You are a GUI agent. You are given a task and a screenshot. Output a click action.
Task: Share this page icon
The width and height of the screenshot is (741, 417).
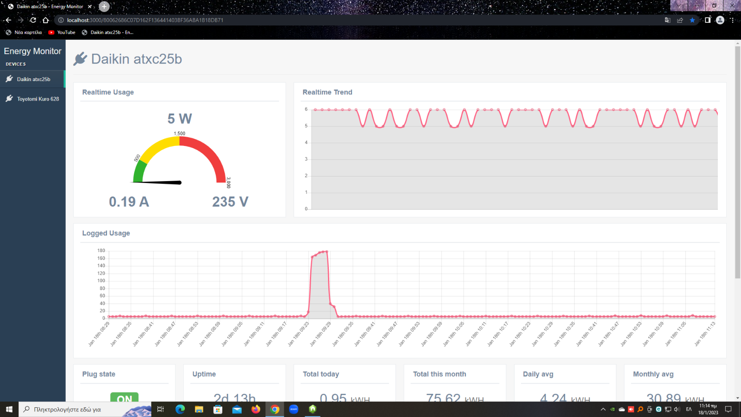[x=680, y=20]
